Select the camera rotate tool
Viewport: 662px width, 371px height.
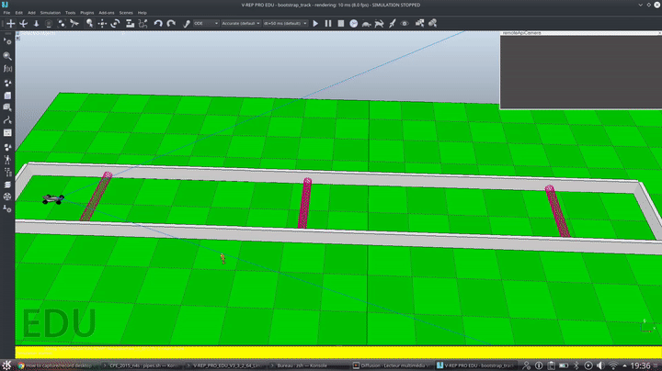(24, 23)
